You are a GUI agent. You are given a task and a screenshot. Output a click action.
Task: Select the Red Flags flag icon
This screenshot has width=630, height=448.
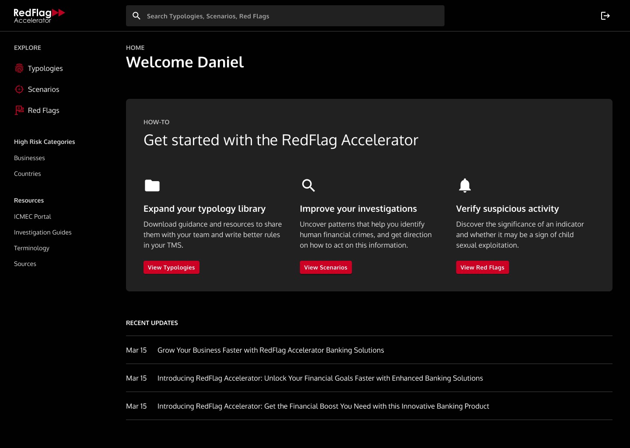[x=19, y=110]
